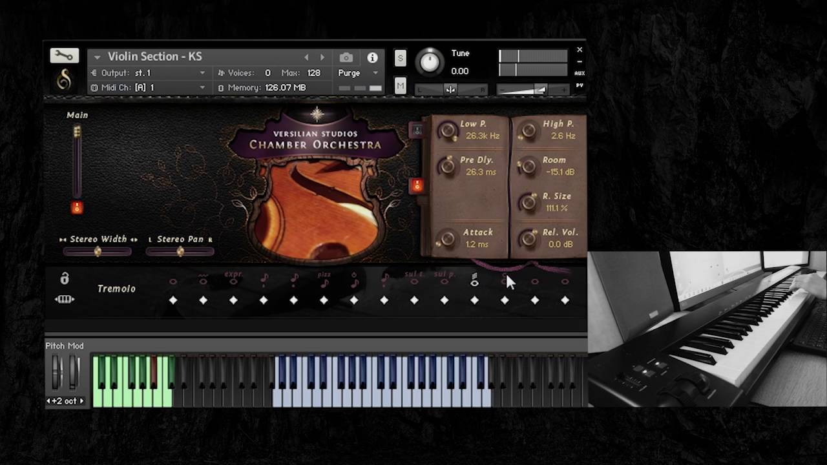Toggle the articulation lock padlock icon
Viewport: 827px width, 465px height.
pyautogui.click(x=64, y=278)
